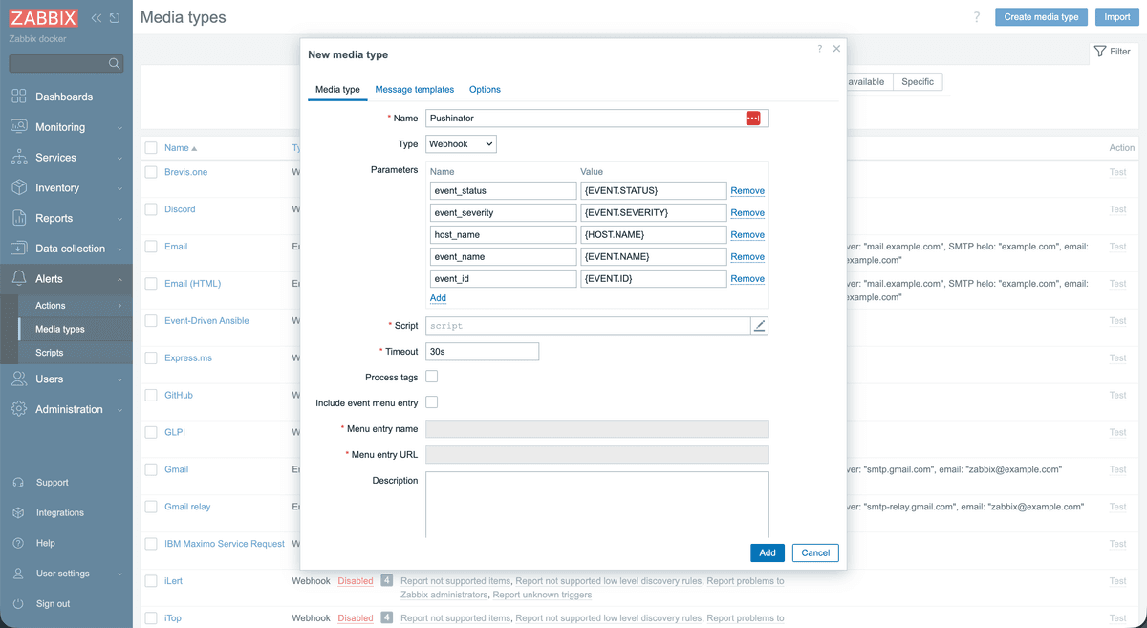Open Dashboards from the sidebar icon

(x=19, y=97)
